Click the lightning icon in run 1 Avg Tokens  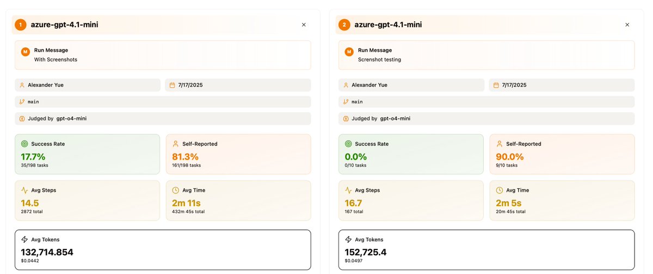[x=24, y=239]
